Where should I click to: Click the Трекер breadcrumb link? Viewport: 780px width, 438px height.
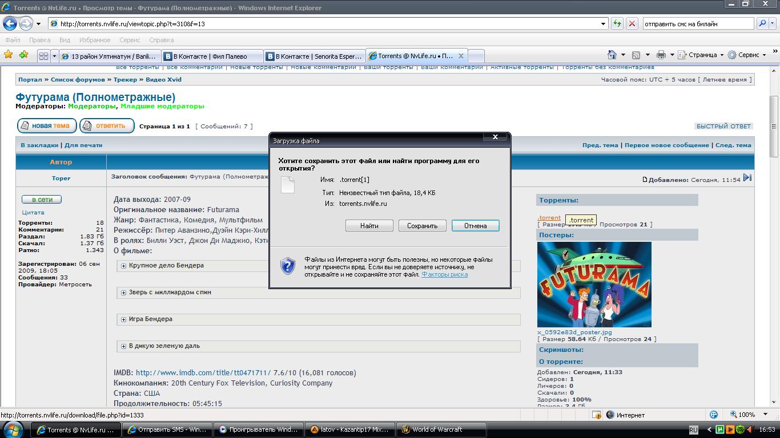click(x=125, y=79)
